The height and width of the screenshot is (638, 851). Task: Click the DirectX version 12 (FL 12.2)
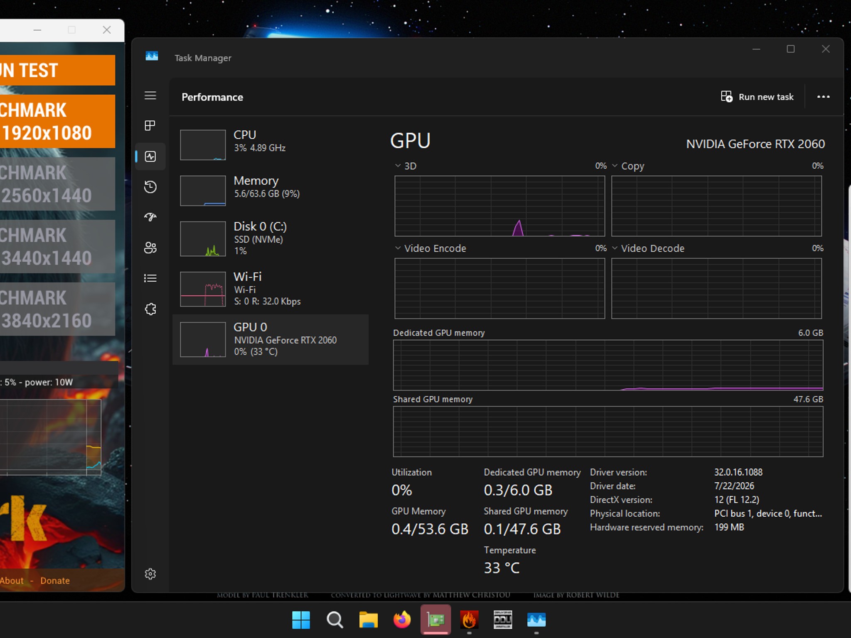pyautogui.click(x=737, y=499)
